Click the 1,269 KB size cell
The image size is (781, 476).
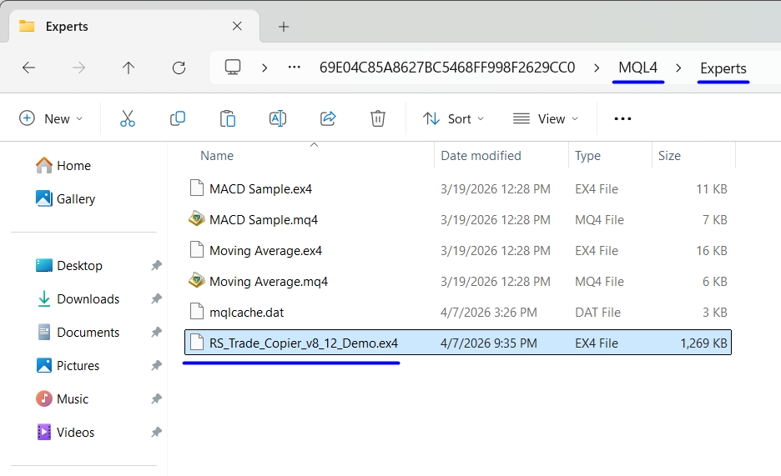[x=703, y=343]
